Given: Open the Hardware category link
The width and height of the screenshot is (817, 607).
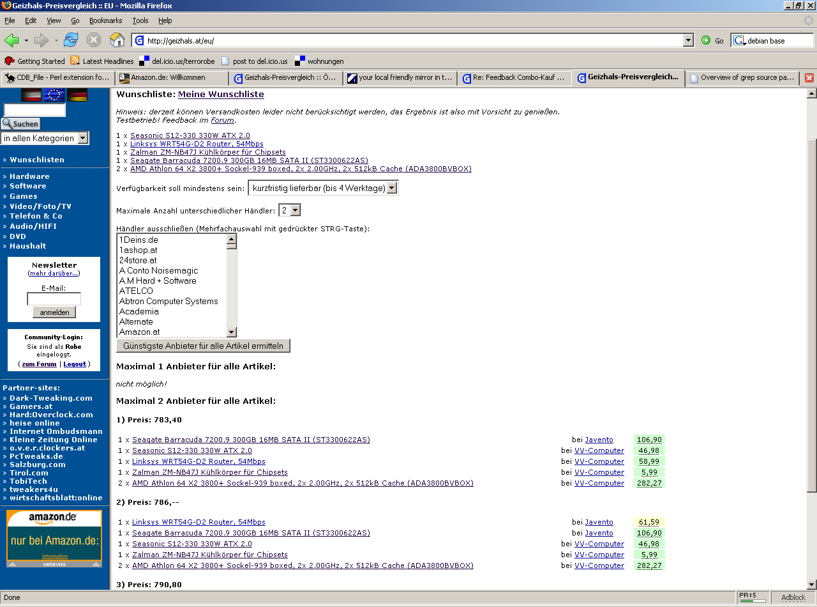Looking at the screenshot, I should 29,176.
